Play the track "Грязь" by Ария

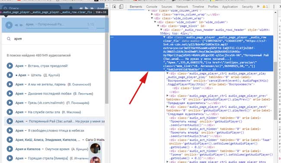10,103
